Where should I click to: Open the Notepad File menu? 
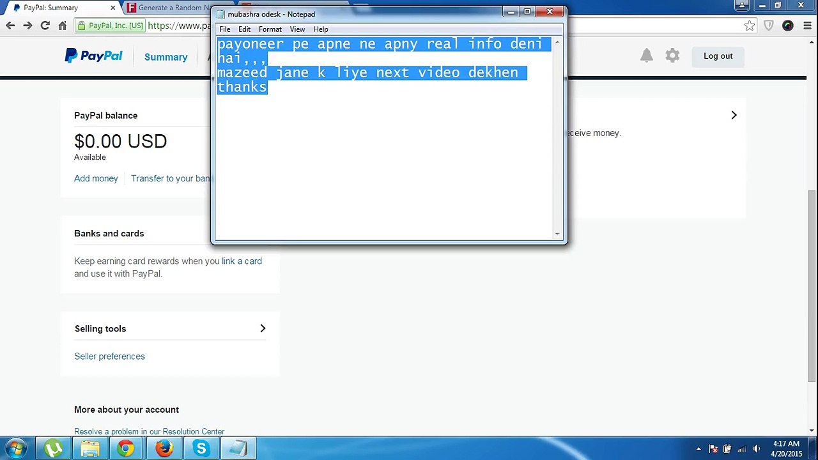pos(225,29)
